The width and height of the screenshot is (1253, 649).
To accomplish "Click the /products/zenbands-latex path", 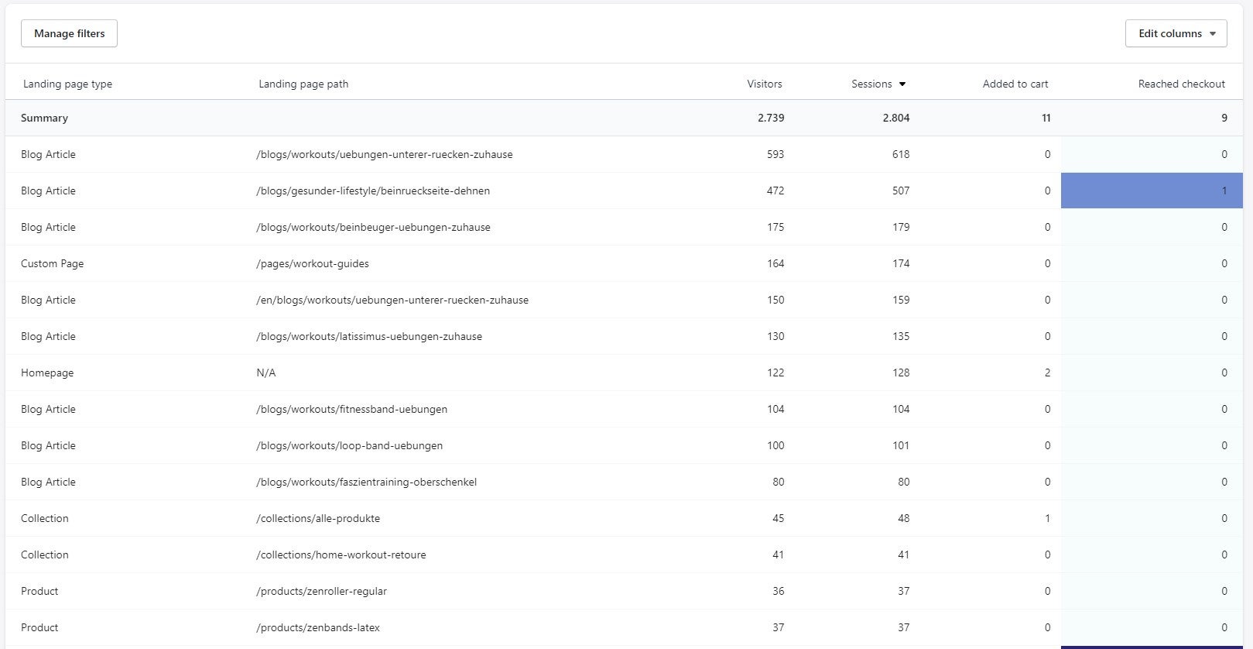I will coord(318,627).
